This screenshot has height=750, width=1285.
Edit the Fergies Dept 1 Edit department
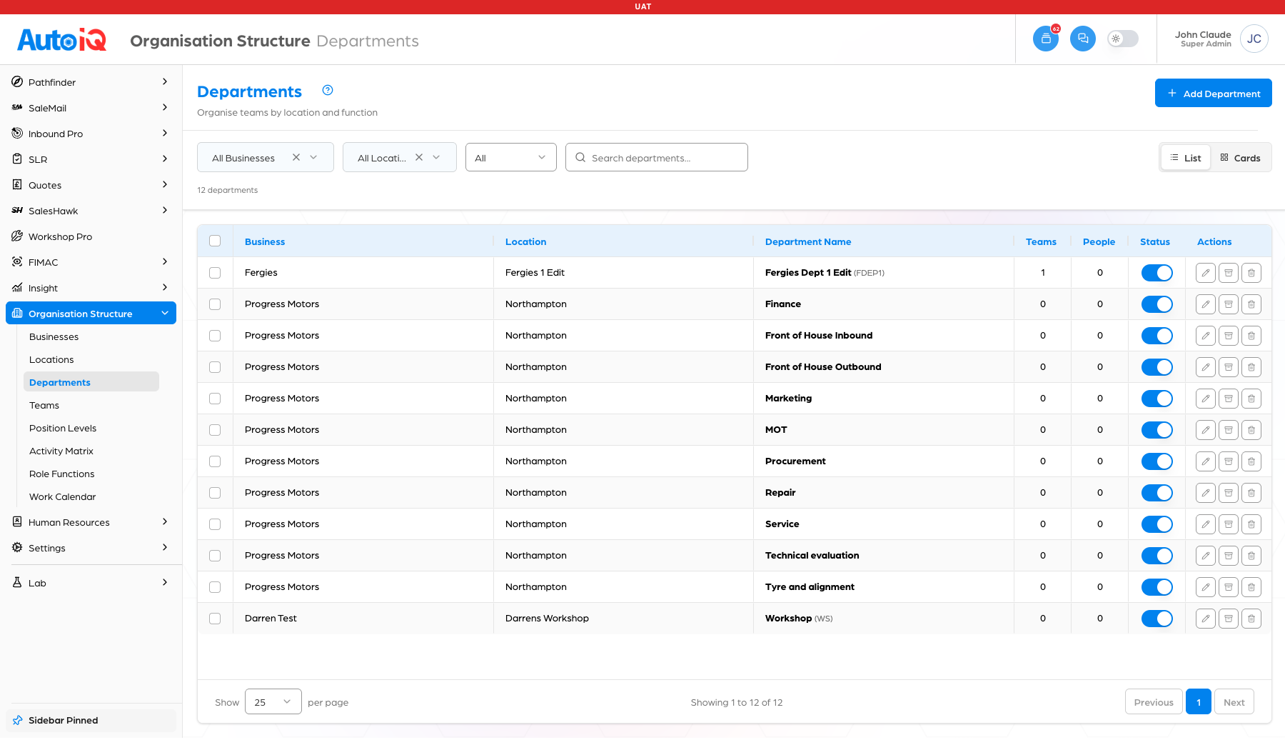[1205, 273]
